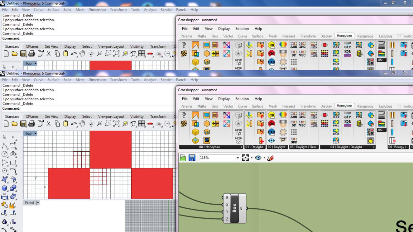
Task: Switch to the CPlanes tab in the lower Rhino window
Action: (32, 116)
